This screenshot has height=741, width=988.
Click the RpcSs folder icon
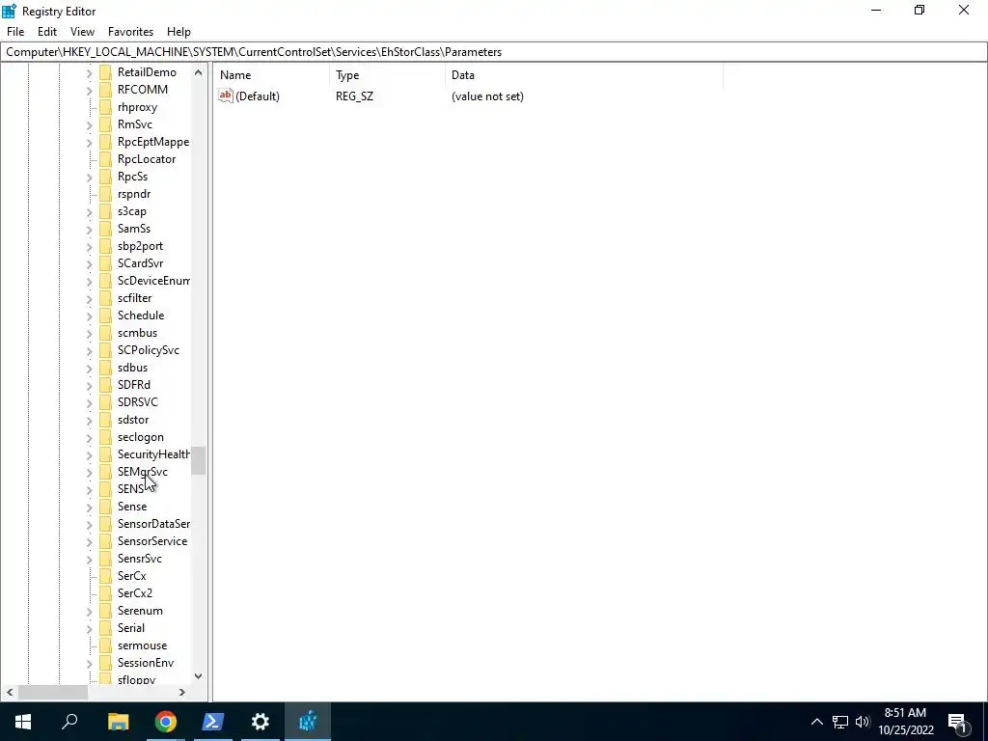(x=106, y=177)
